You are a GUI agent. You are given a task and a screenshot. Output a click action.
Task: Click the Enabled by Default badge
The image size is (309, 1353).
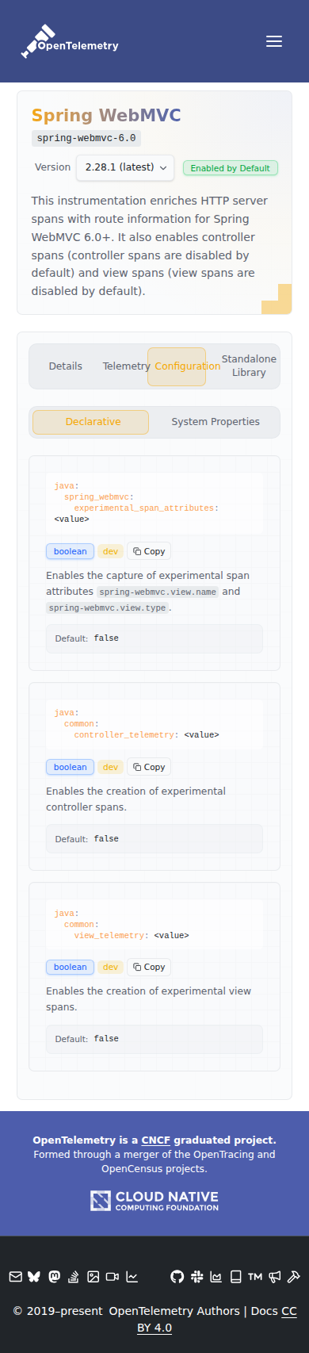pyautogui.click(x=231, y=168)
